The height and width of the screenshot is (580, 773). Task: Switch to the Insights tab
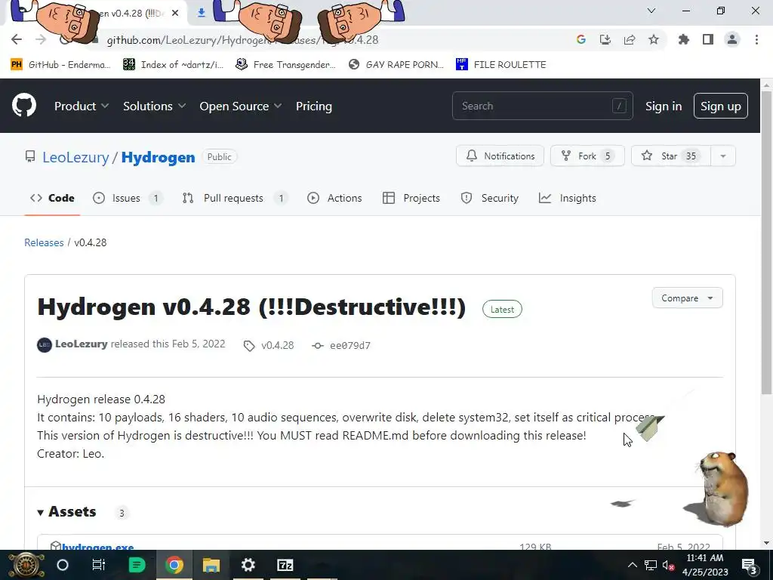pyautogui.click(x=568, y=198)
